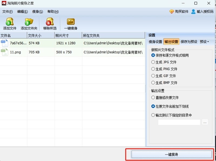Select file name 11.png
The width and height of the screenshot is (216, 161).
coord(15,52)
